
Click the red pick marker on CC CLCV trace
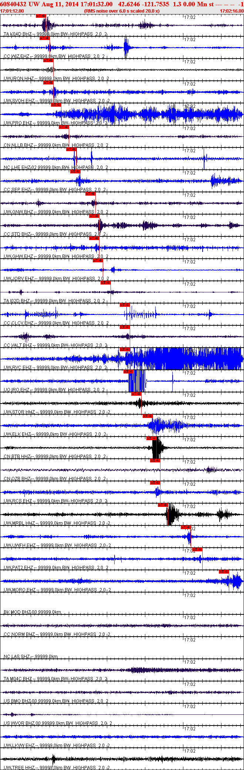click(125, 305)
